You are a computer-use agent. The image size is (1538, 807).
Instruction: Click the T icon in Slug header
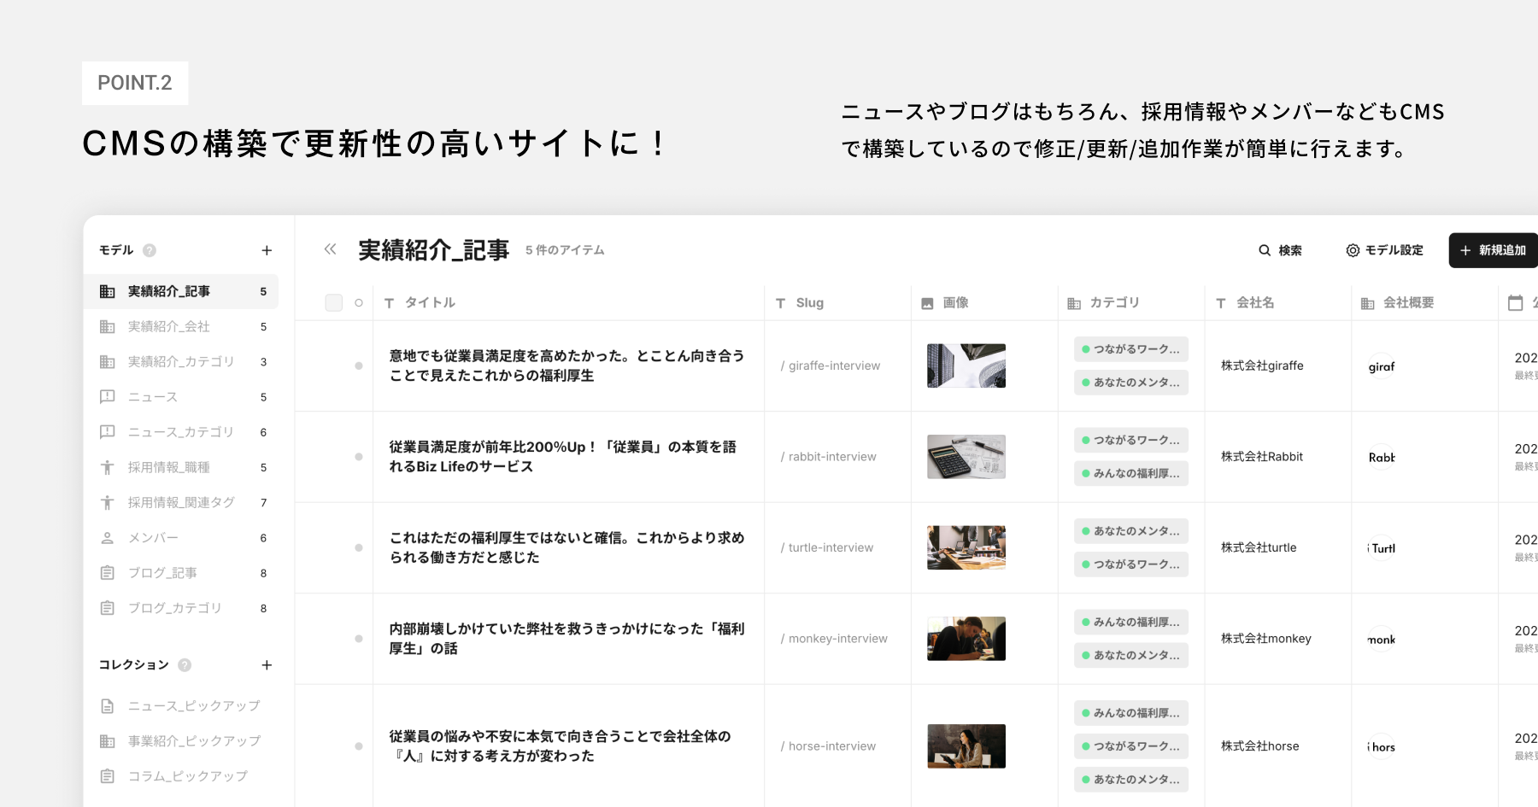pos(780,303)
